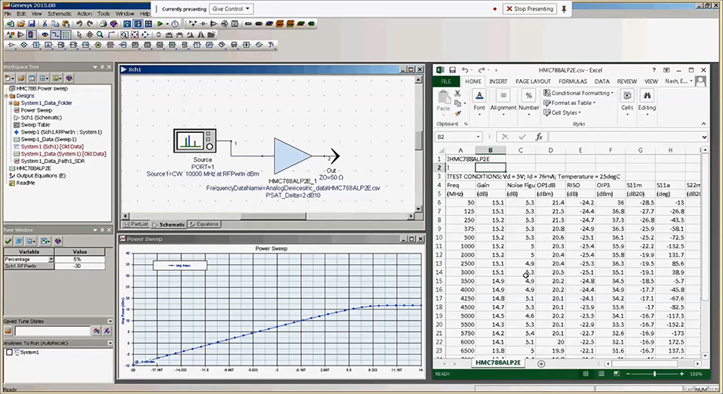723x394 pixels.
Task: Click the eye view icon in Genesys toolbar
Action: (x=45, y=35)
